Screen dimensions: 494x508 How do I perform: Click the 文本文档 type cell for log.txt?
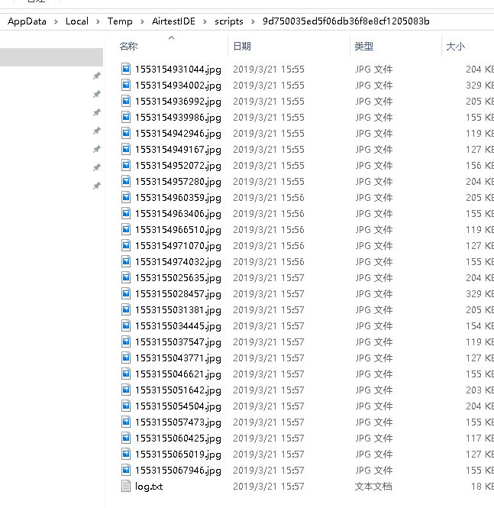click(373, 487)
